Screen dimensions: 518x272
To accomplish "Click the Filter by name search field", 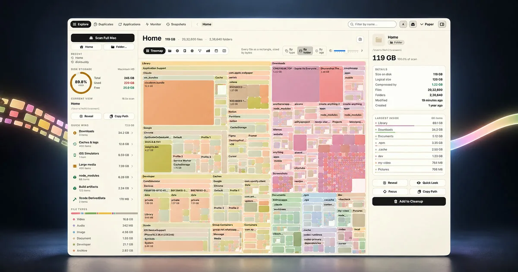I will [372, 24].
